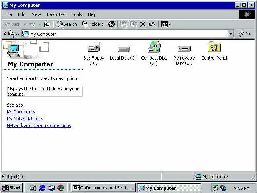Click the Up one level toolbar icon

pyautogui.click(x=47, y=25)
